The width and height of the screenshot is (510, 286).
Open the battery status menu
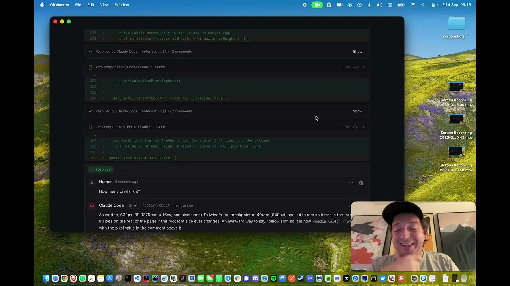[402, 5]
